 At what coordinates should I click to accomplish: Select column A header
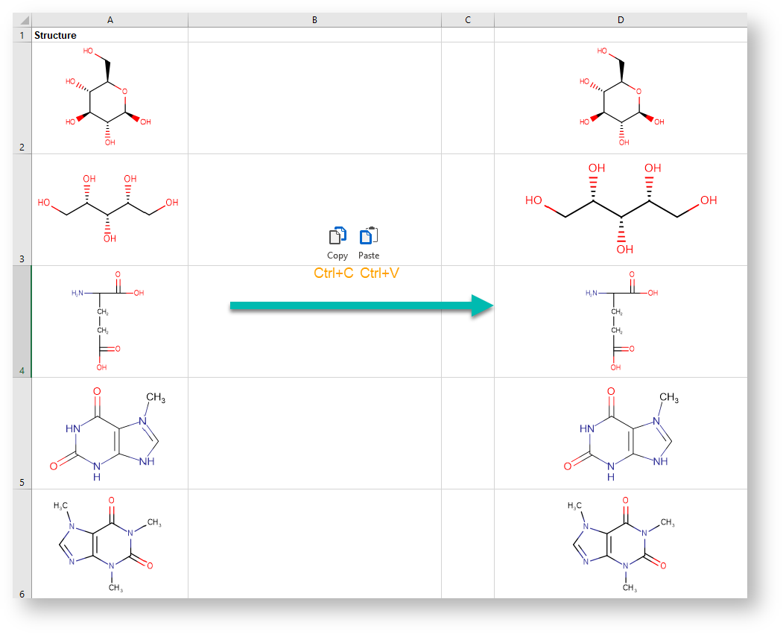pyautogui.click(x=110, y=20)
